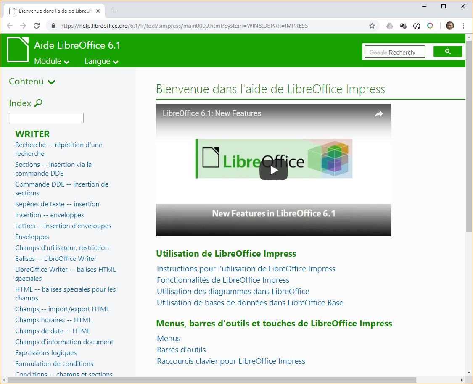This screenshot has height=384, width=473.
Task: Open Fonctionnalités de LibreOffice Impress link
Action: click(x=223, y=280)
